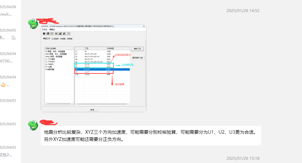
Task: Switch to the 工况选项 tab
Action: click(55, 39)
